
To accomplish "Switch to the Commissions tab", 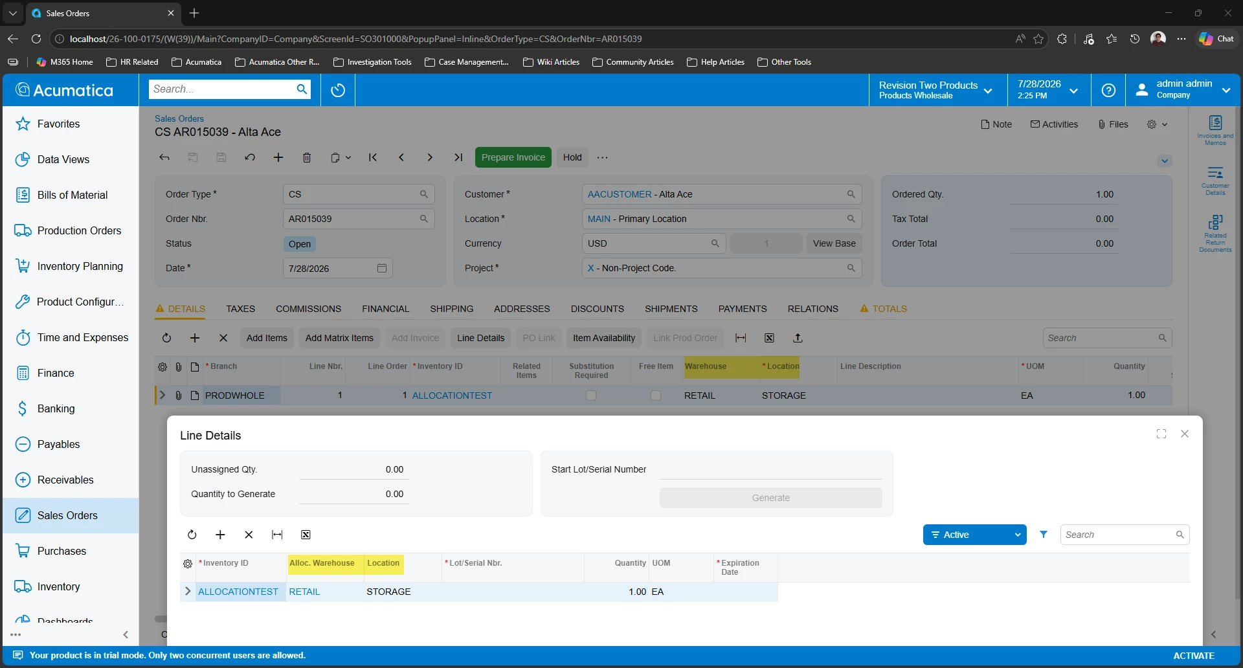I will [308, 309].
